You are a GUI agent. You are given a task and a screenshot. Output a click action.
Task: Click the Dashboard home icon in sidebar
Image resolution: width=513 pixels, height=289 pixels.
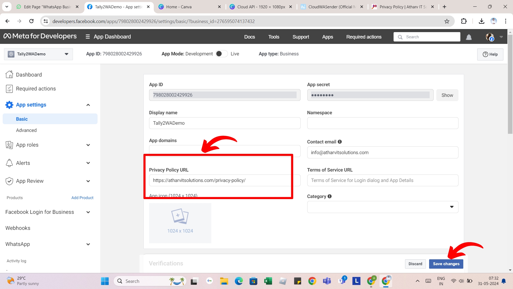click(9, 74)
